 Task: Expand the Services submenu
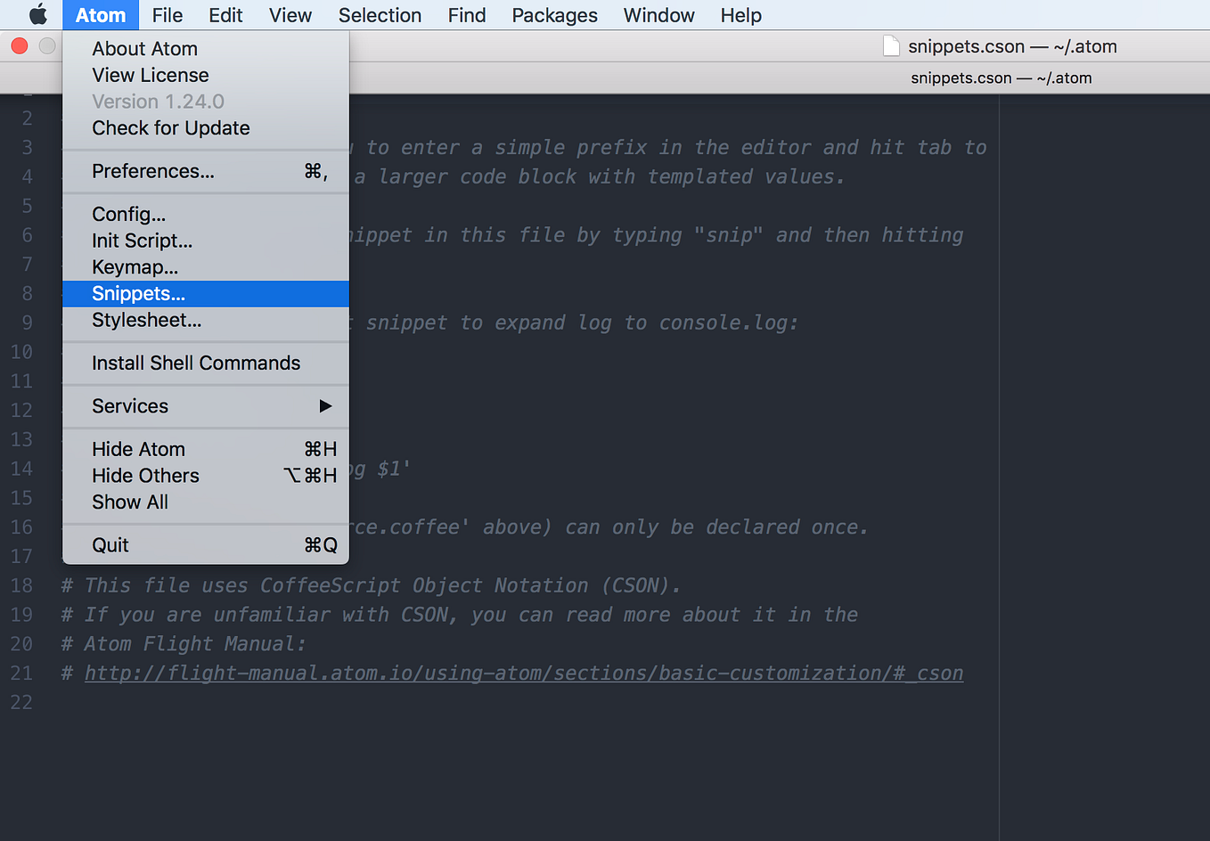click(x=129, y=405)
